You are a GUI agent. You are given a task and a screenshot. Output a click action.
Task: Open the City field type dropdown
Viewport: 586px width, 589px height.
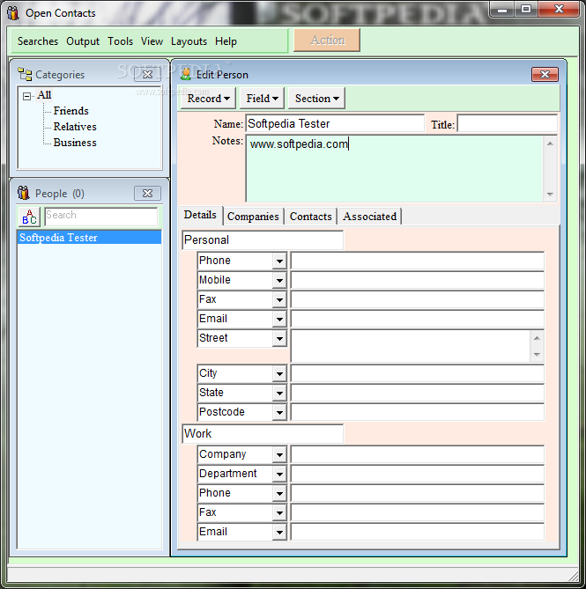279,374
